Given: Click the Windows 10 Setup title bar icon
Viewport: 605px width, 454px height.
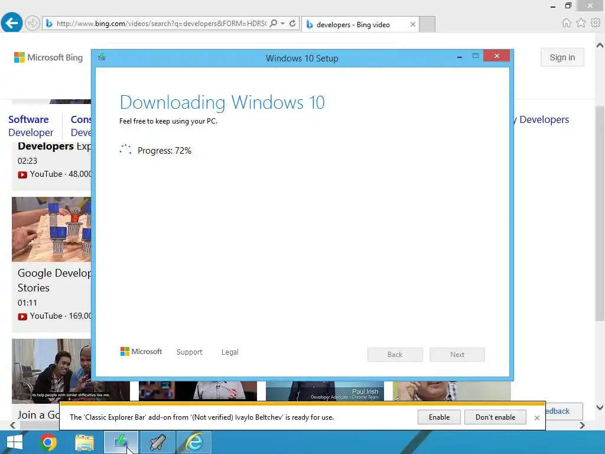Looking at the screenshot, I should pyautogui.click(x=102, y=57).
